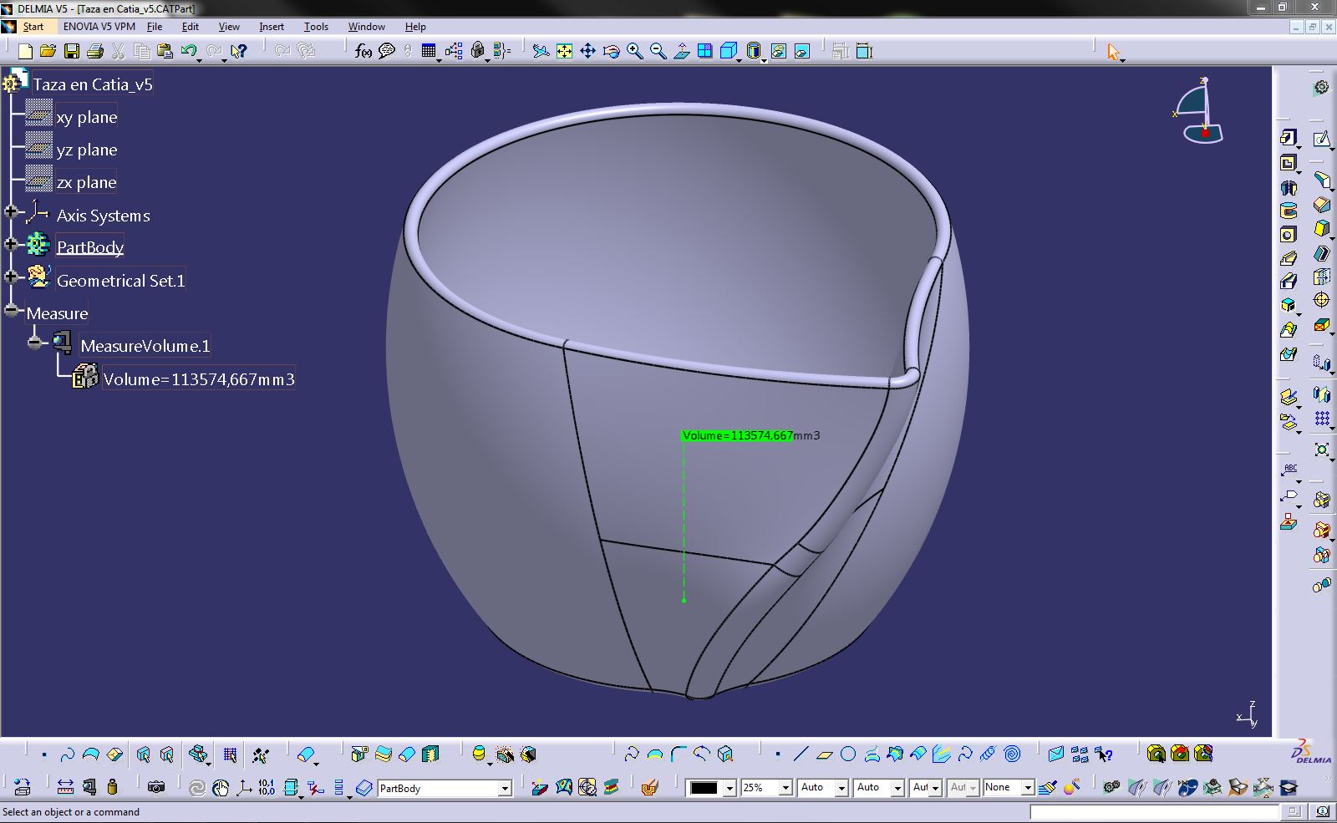Click the Fly mode airplane icon

point(541,51)
